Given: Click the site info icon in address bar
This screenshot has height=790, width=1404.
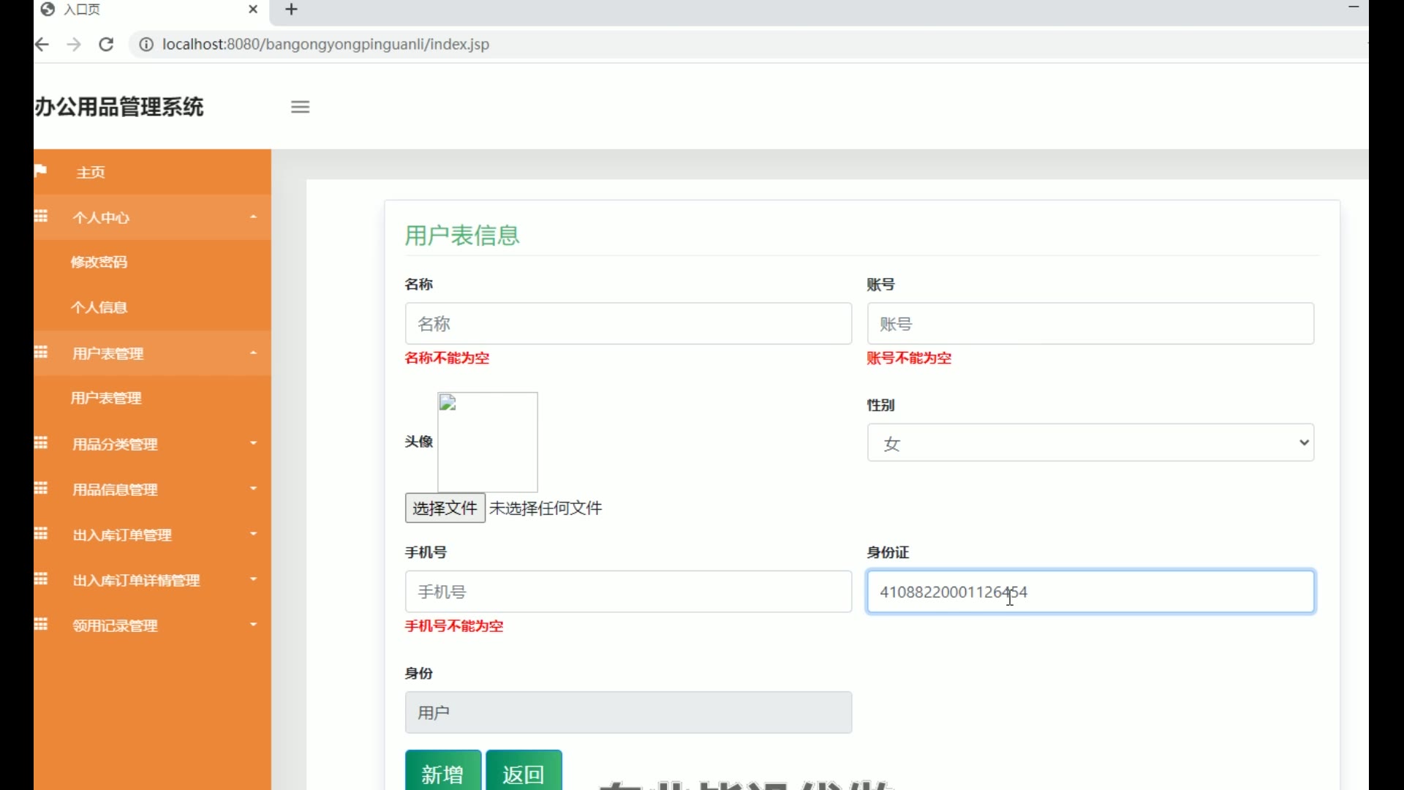Looking at the screenshot, I should 146,45.
